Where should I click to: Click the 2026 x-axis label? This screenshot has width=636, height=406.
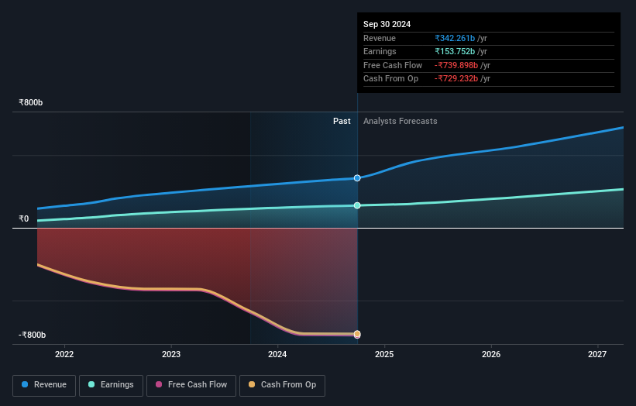coord(491,355)
